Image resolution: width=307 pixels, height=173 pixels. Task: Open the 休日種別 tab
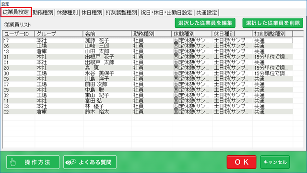tap(92, 12)
